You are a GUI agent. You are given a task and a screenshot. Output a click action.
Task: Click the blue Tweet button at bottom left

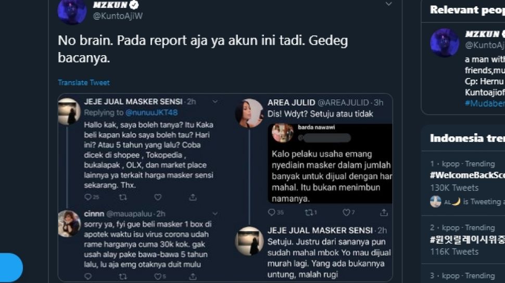(x=11, y=267)
